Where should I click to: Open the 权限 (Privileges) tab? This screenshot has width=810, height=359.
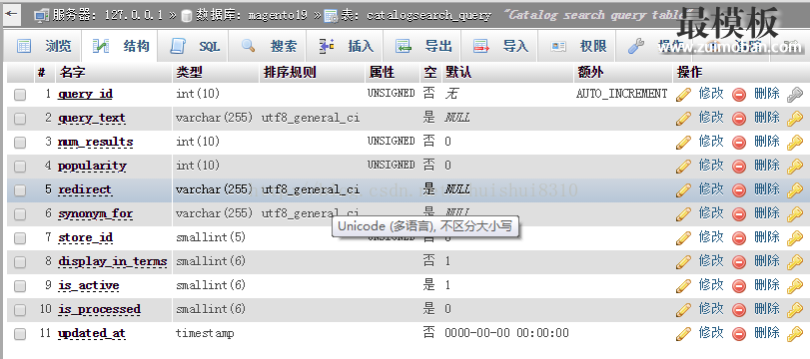[x=578, y=46]
